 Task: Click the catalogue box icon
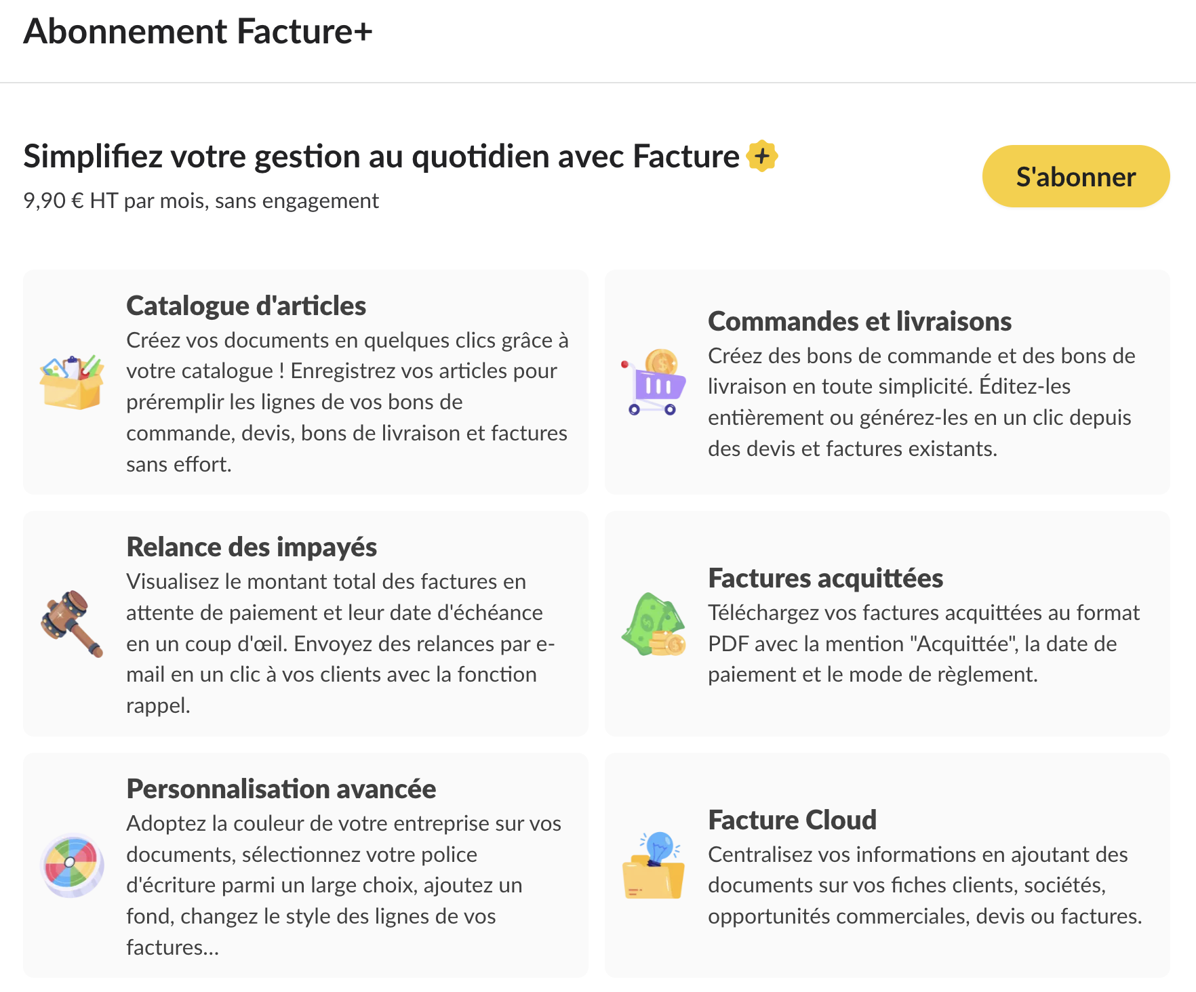72,382
